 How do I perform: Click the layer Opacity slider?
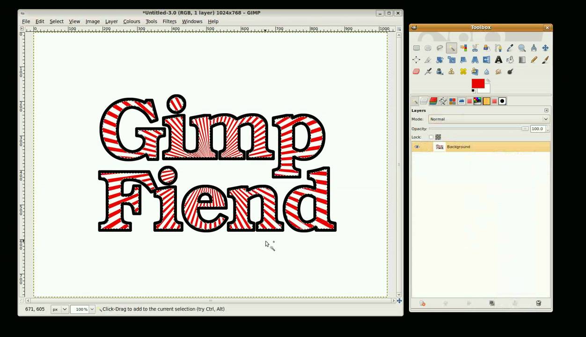478,129
